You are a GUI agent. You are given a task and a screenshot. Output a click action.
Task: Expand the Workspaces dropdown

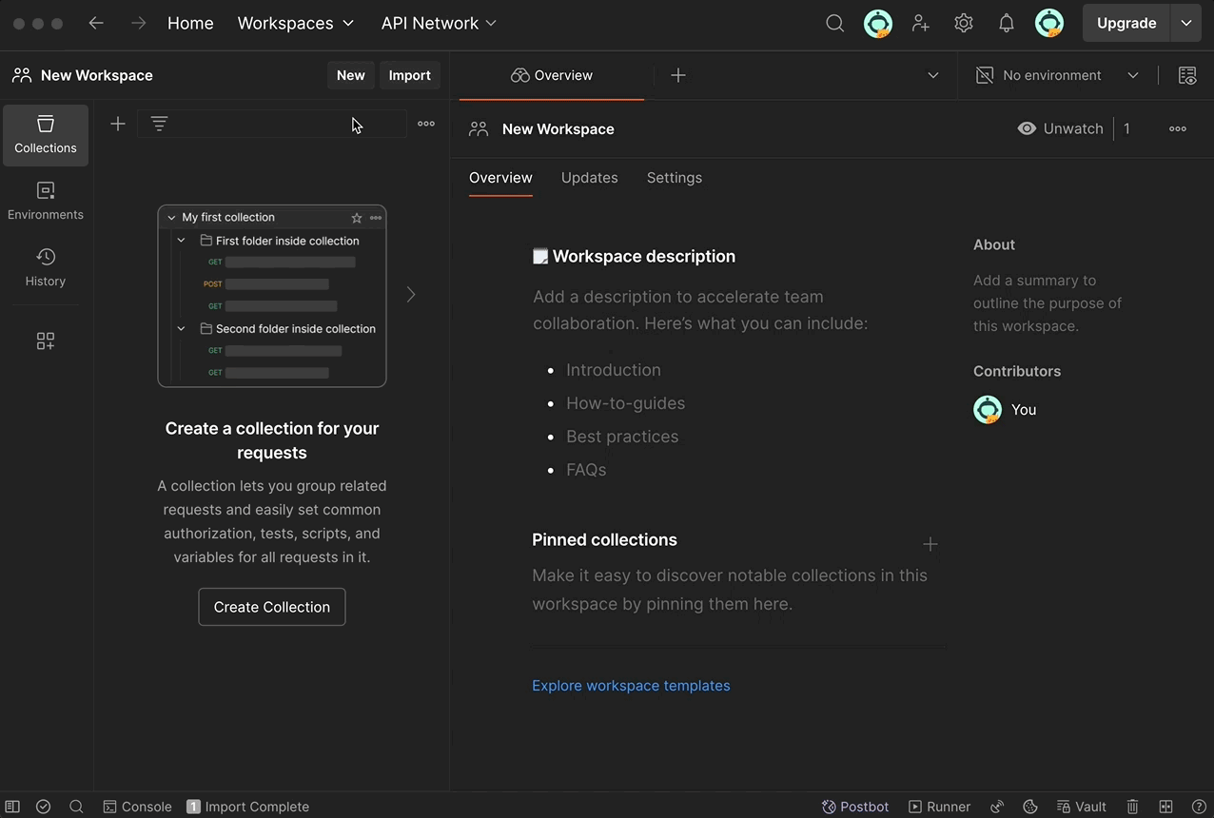pos(295,23)
